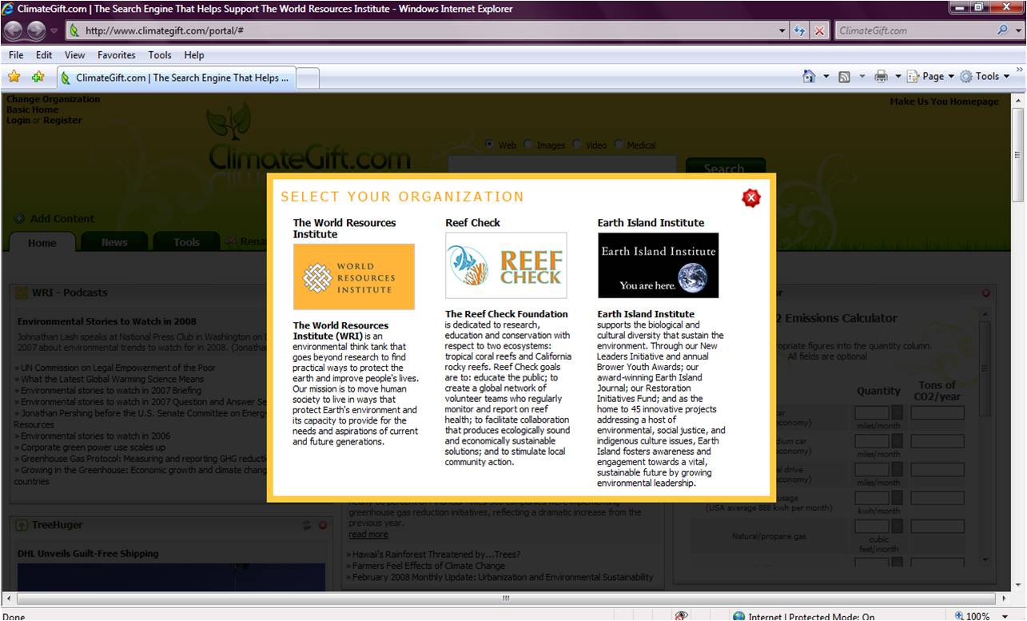Click the Add Content plus icon
Screen dimensions: 1027x621
coord(19,218)
